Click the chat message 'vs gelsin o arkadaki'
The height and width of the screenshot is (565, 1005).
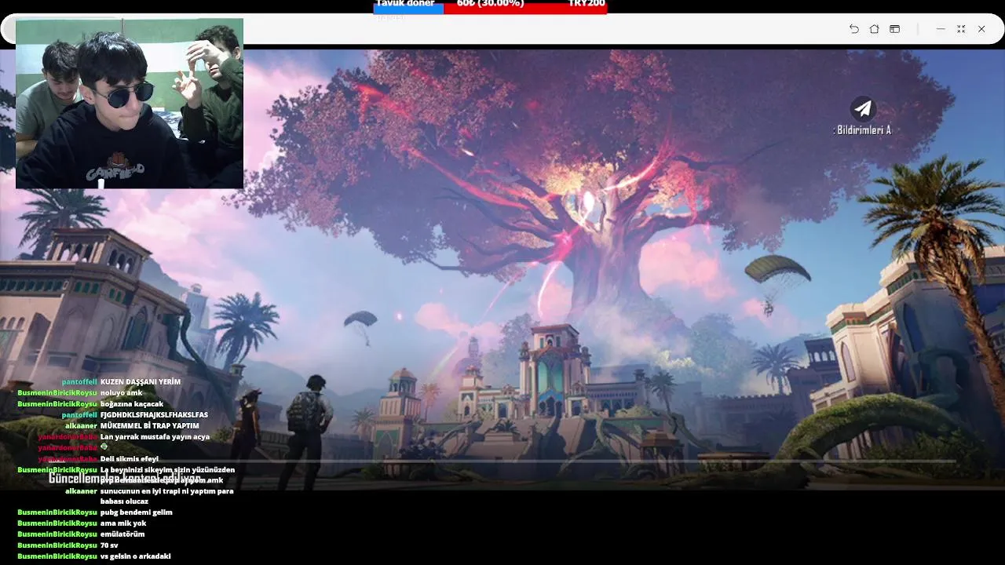(x=136, y=556)
